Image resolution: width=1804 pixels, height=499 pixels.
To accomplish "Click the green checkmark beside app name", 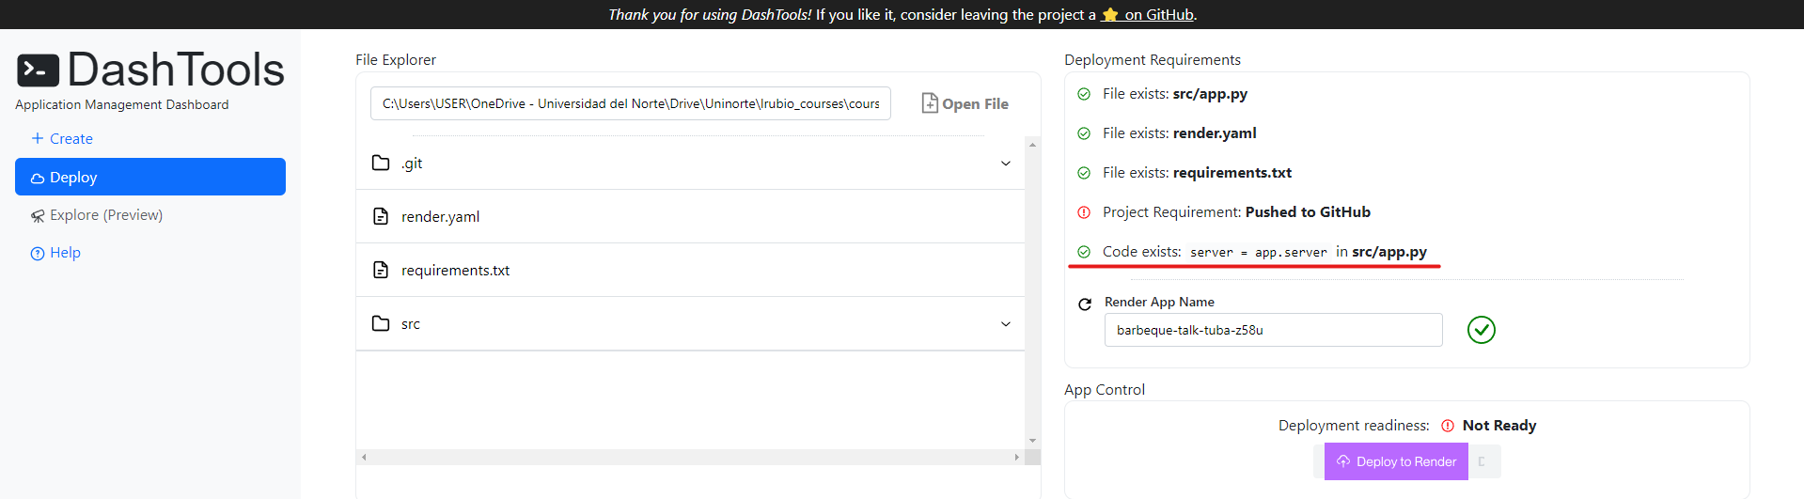I will [x=1482, y=330].
